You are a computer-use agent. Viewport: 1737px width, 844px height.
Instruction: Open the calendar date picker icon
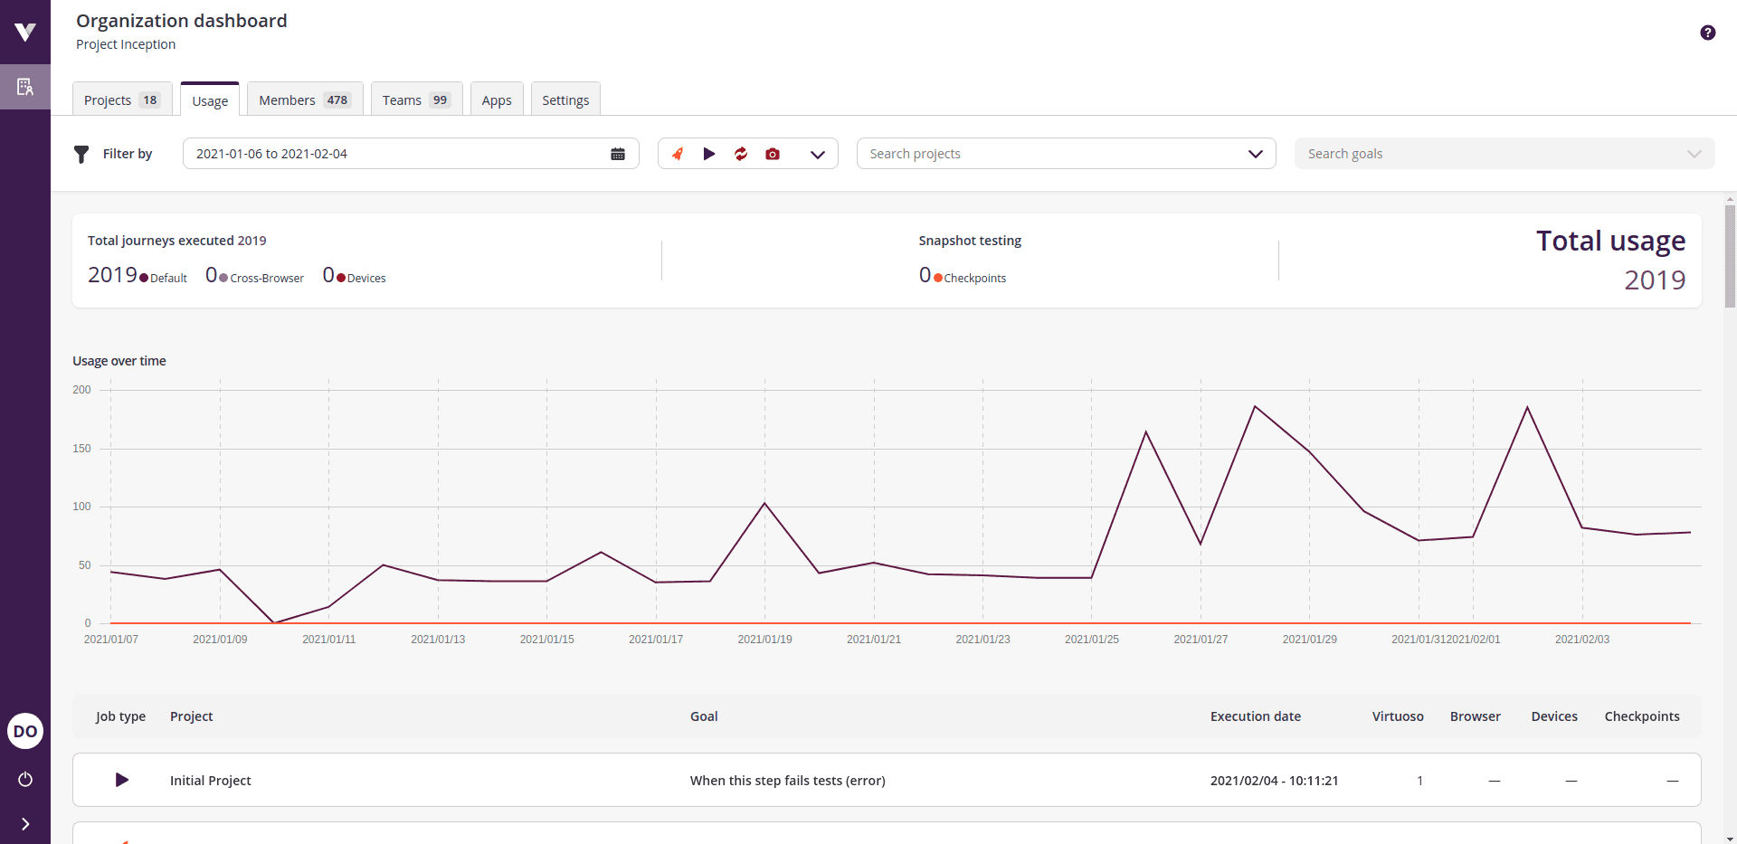point(618,154)
